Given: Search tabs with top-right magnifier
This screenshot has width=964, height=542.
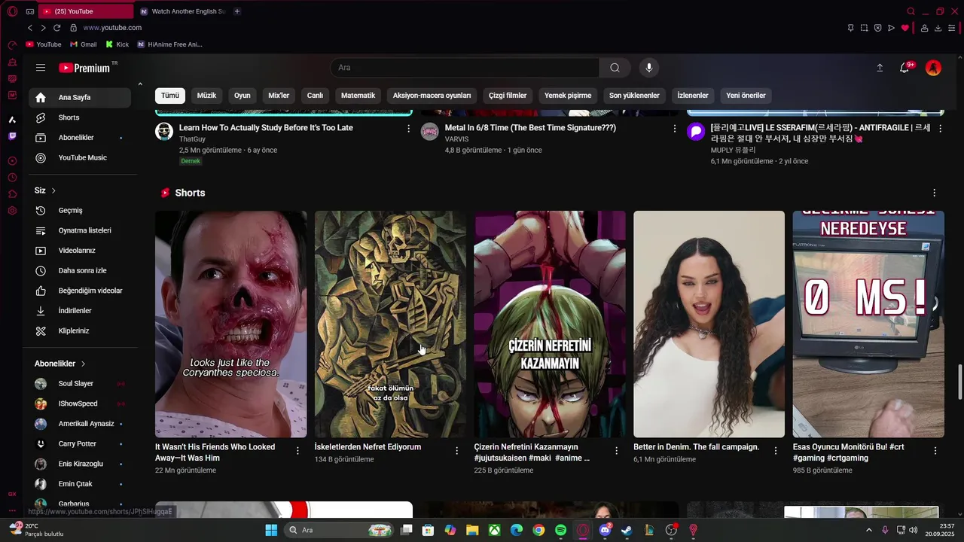Looking at the screenshot, I should [911, 11].
